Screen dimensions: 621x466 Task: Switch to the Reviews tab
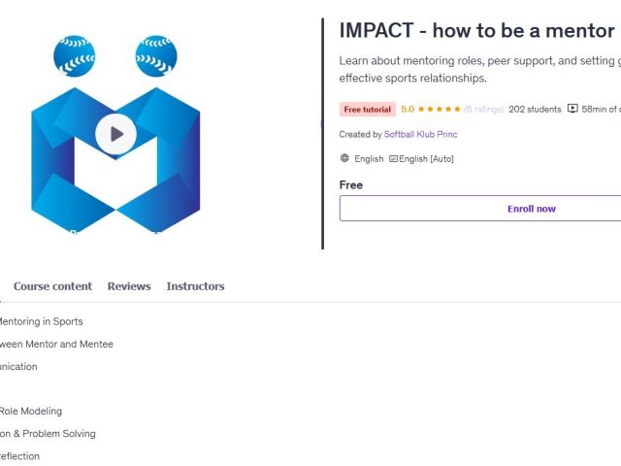click(x=129, y=286)
